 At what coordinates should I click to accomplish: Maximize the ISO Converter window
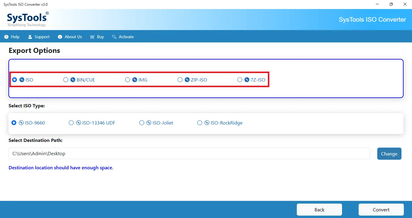391,4
